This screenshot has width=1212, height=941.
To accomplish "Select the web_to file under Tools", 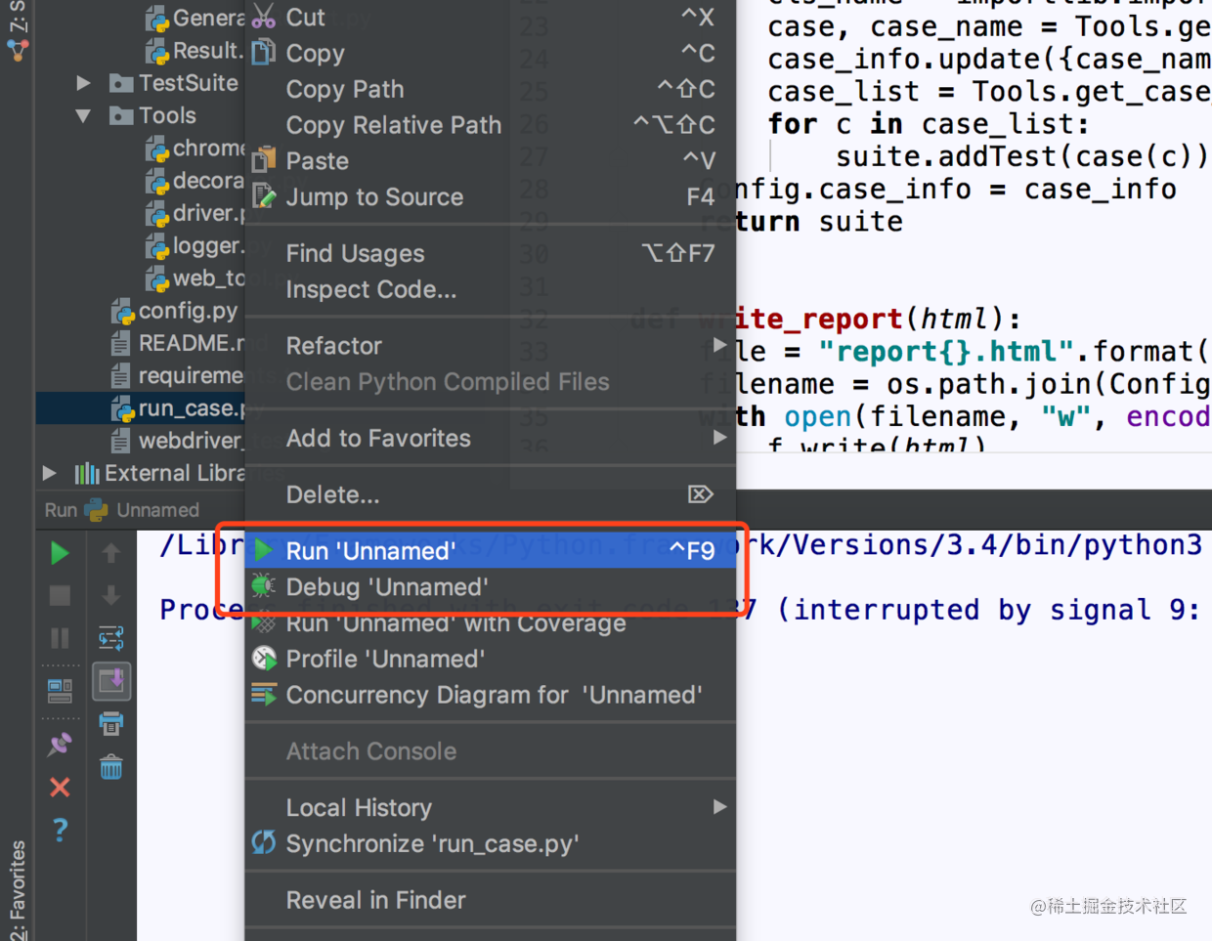I will 208,278.
